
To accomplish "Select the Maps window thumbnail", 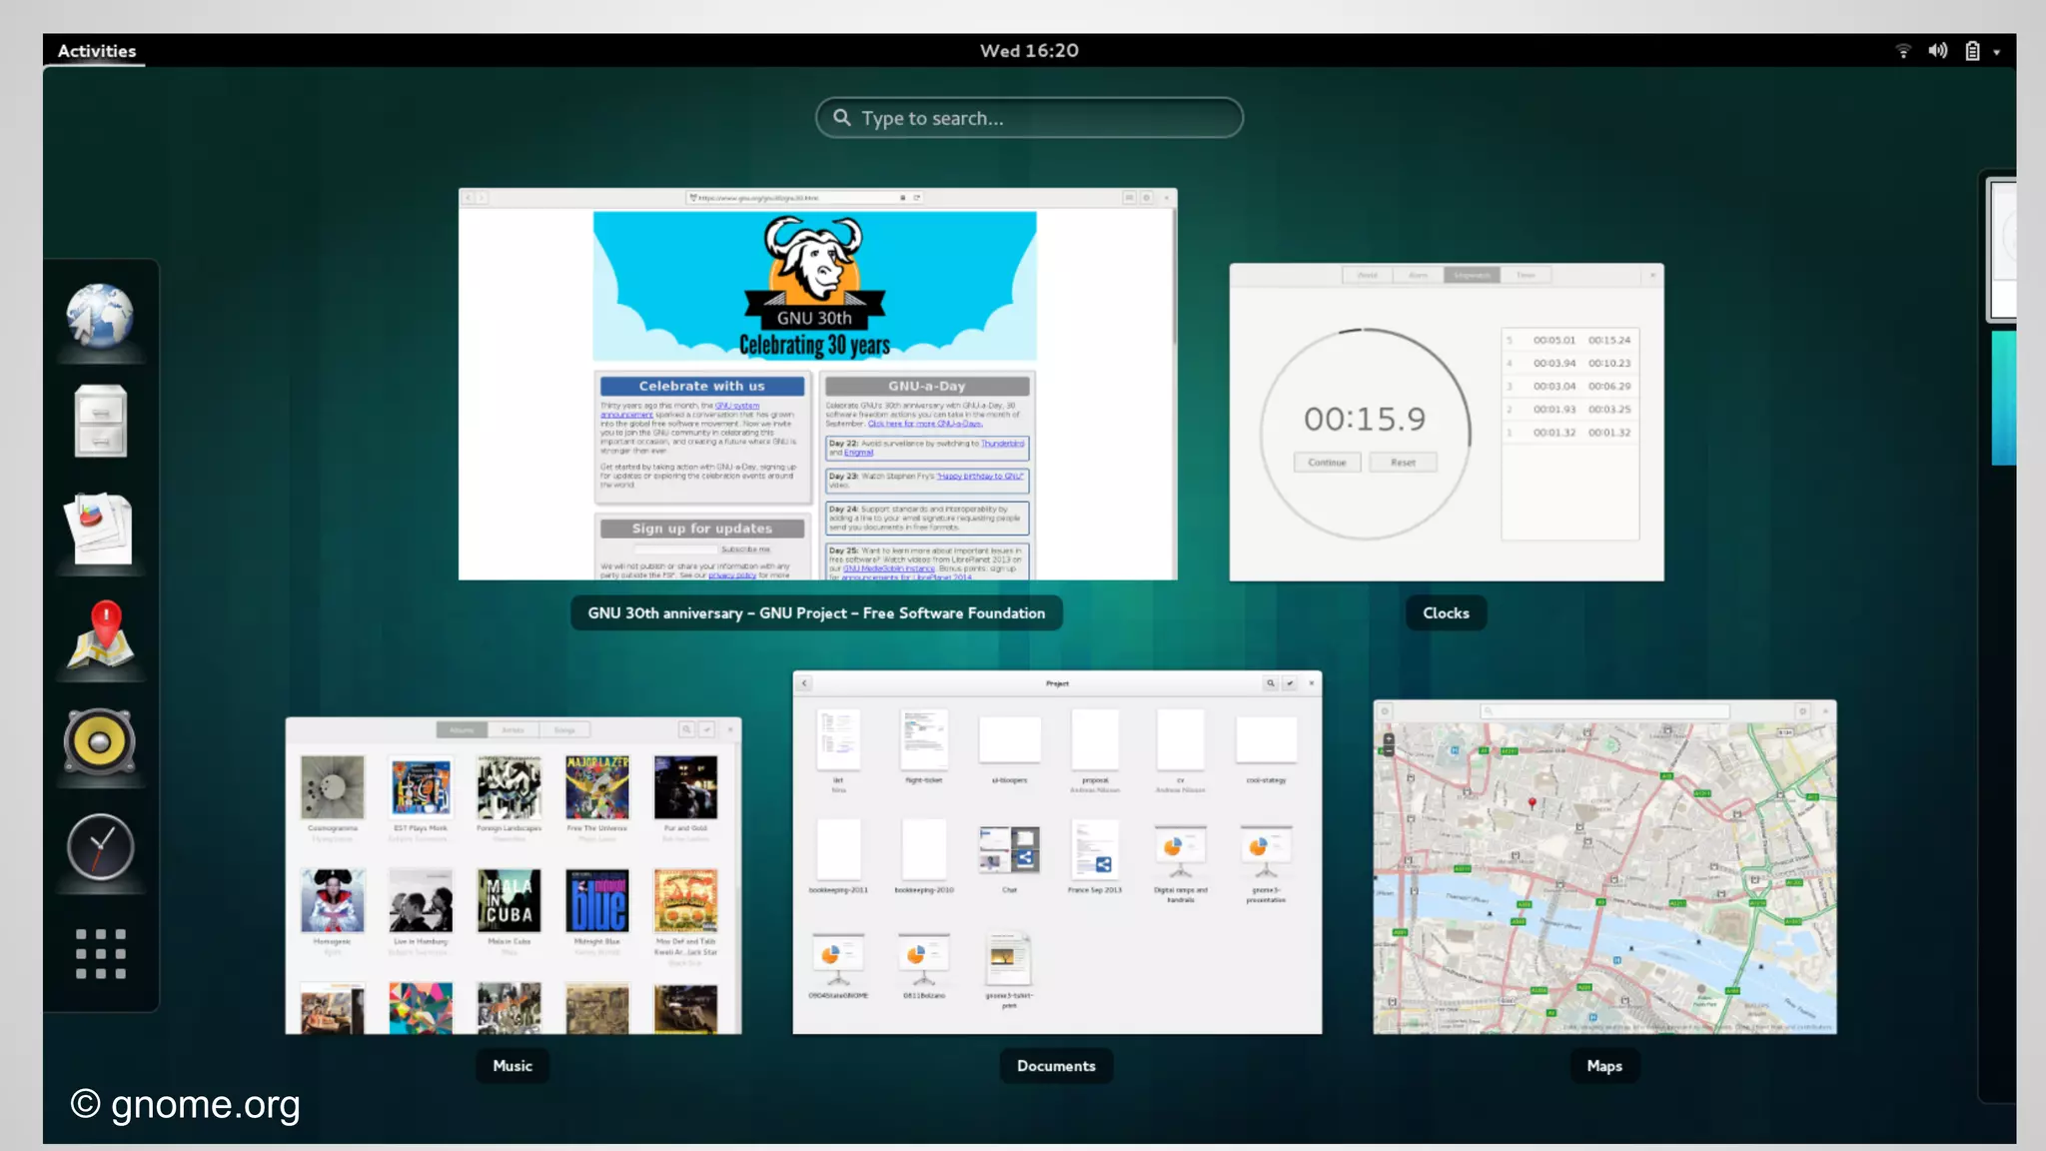I will click(1603, 866).
